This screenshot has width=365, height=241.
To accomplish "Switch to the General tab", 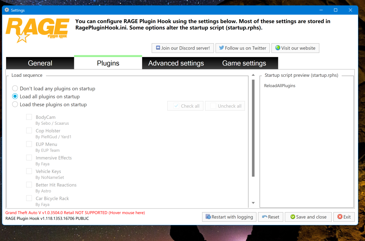I will (40, 63).
